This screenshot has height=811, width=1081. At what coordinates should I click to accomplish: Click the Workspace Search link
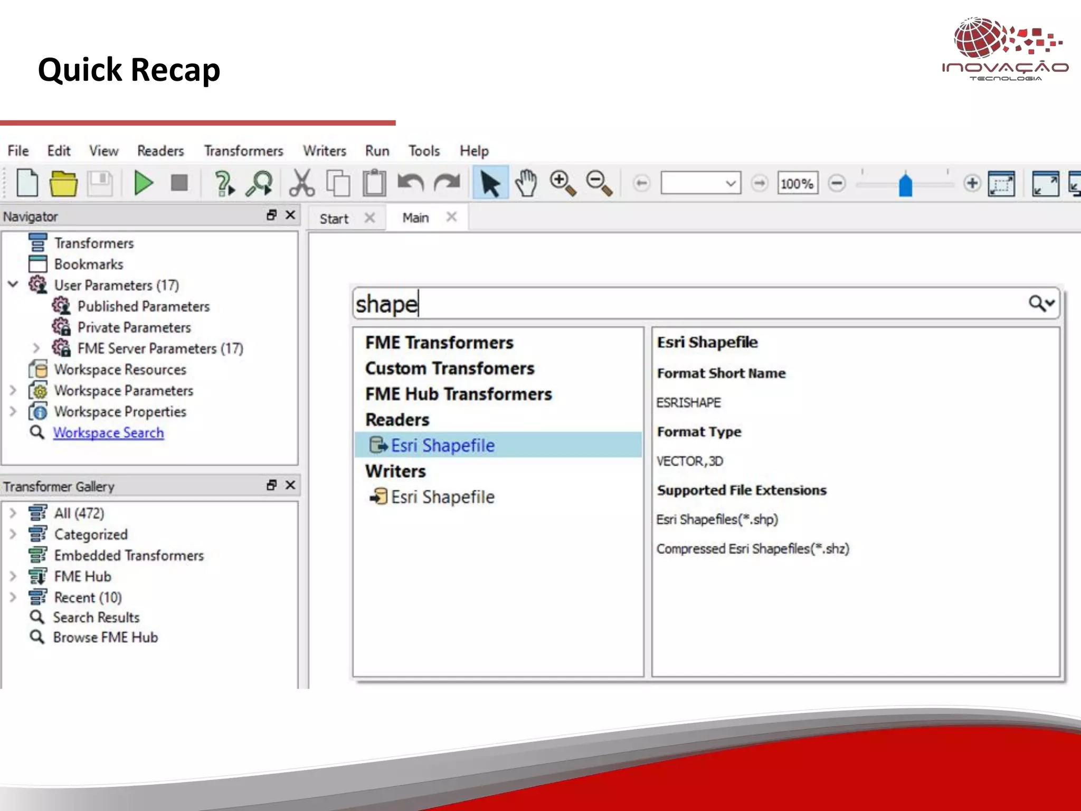[x=108, y=432]
